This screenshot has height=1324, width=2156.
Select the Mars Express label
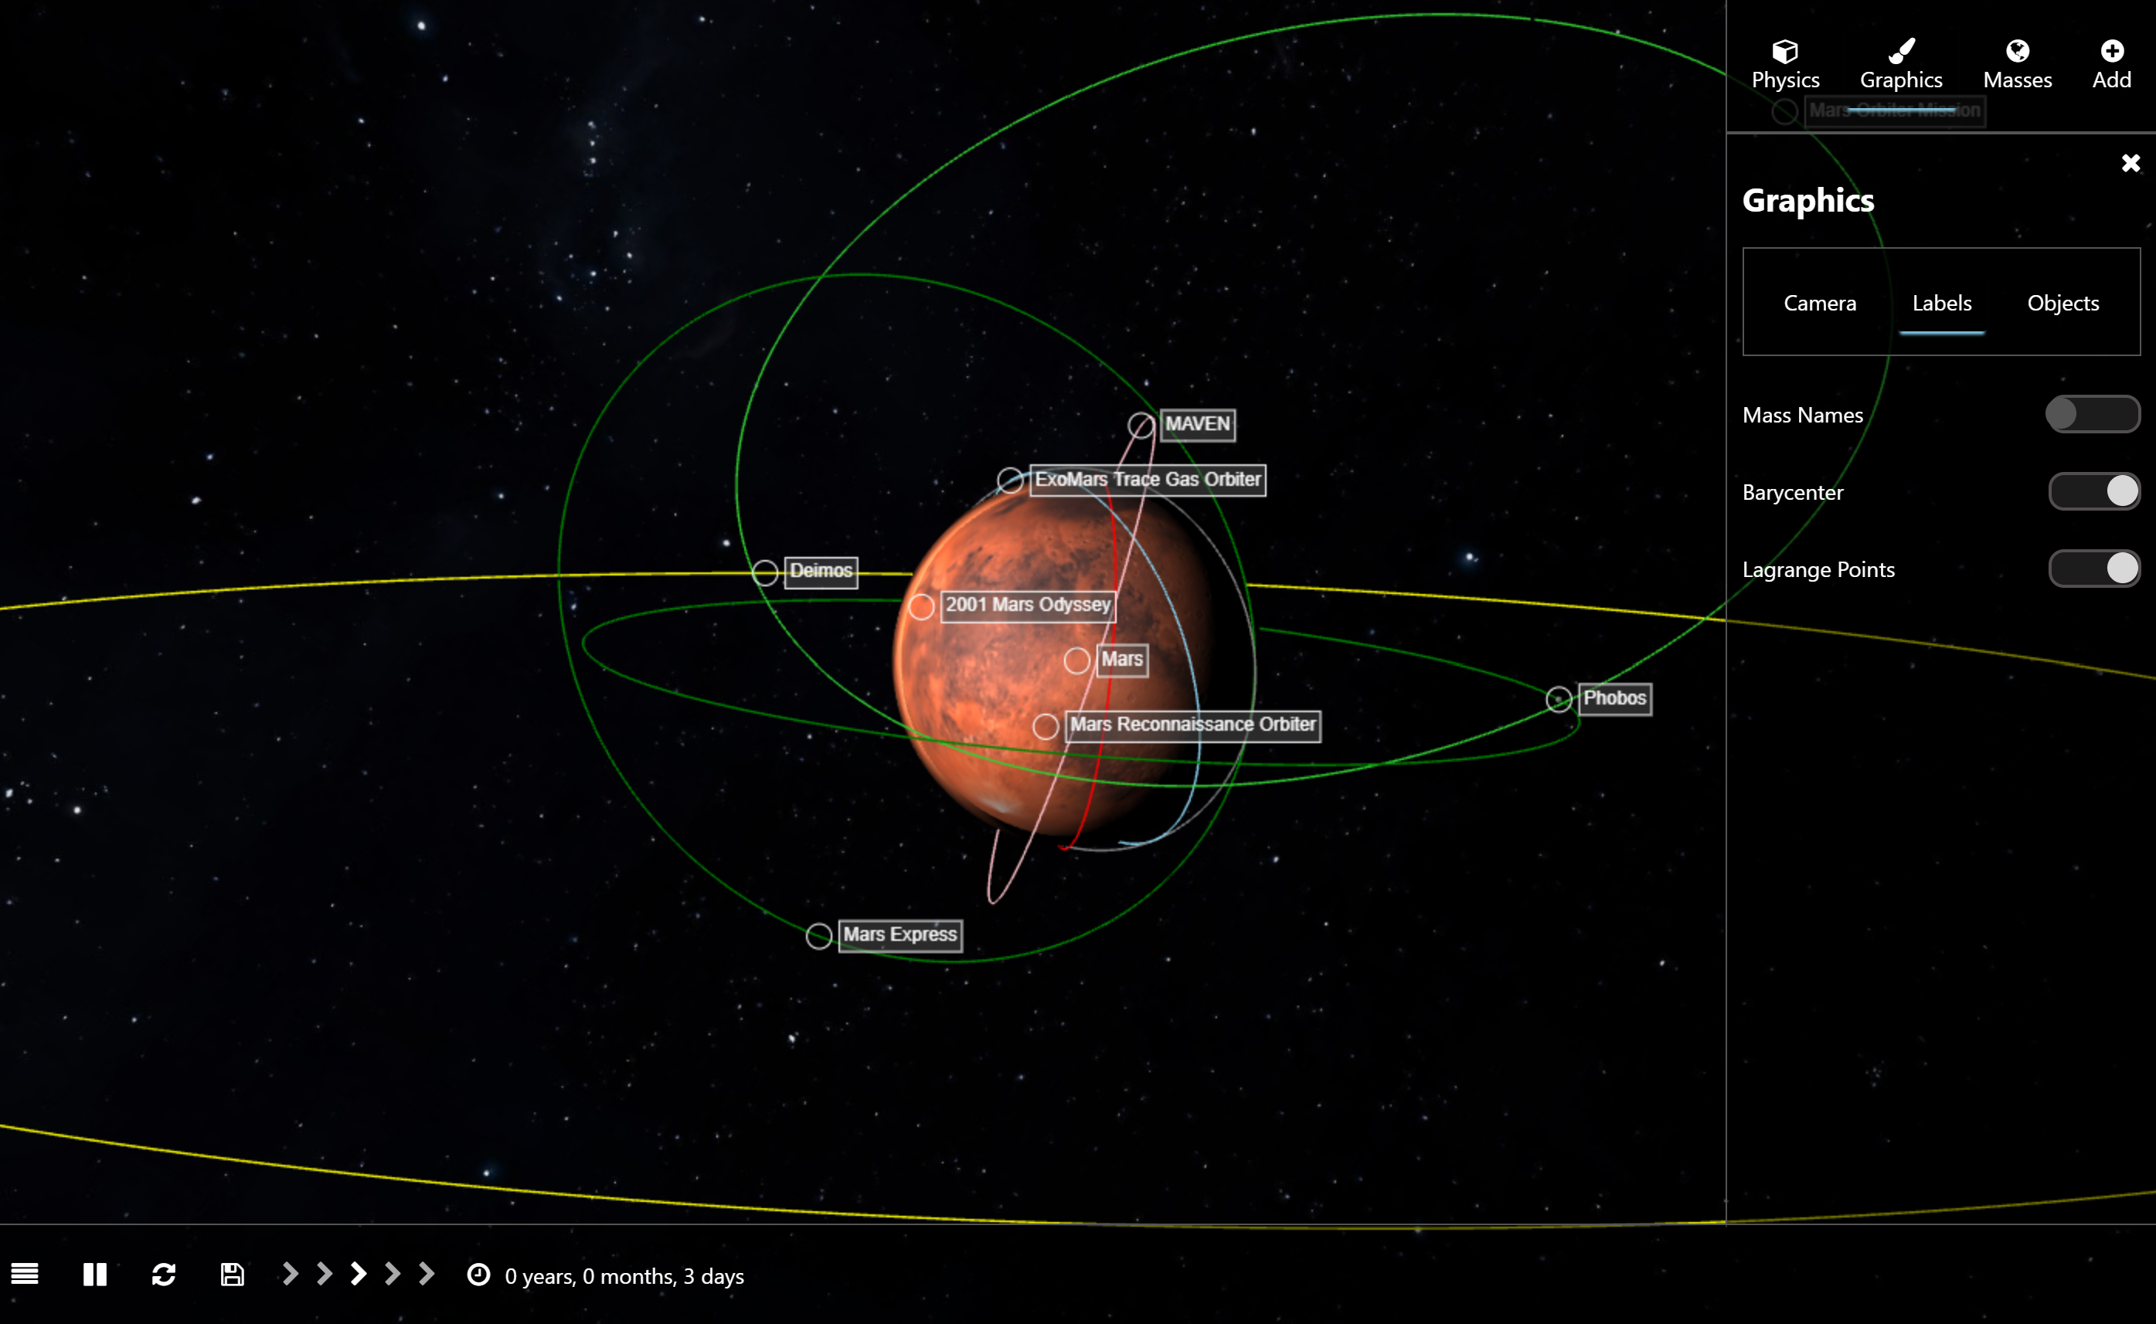[x=899, y=935]
